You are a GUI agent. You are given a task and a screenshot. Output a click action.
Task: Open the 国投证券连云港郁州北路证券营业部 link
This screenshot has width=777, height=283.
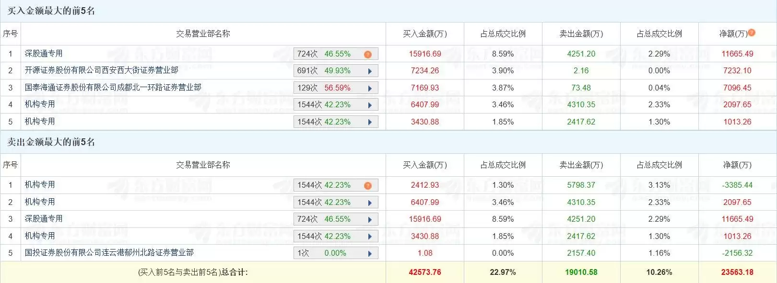[x=109, y=252]
